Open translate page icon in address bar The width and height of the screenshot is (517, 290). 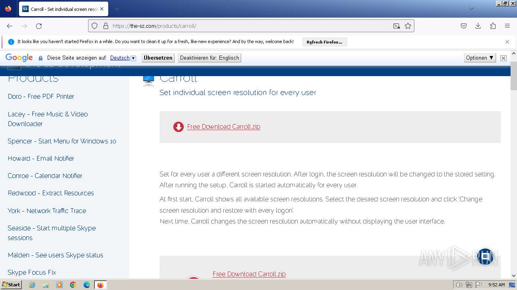point(397,26)
